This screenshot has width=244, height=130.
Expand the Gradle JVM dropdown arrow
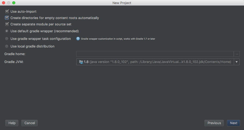coord(237,62)
